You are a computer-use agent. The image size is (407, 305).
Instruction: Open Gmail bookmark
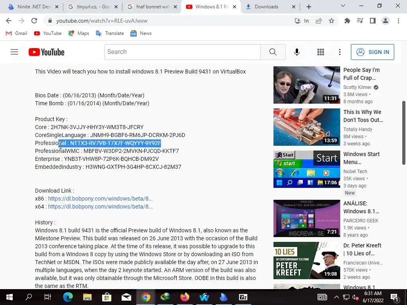click(16, 33)
